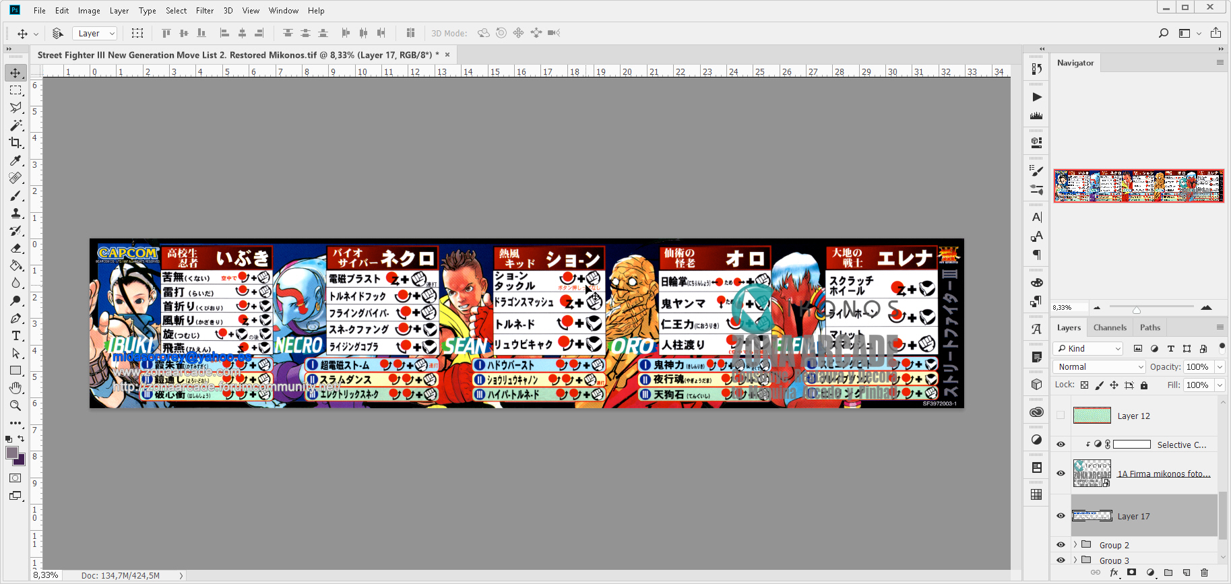Screen dimensions: 1231x584
Task: Click the Create new group folder icon
Action: (1168, 573)
